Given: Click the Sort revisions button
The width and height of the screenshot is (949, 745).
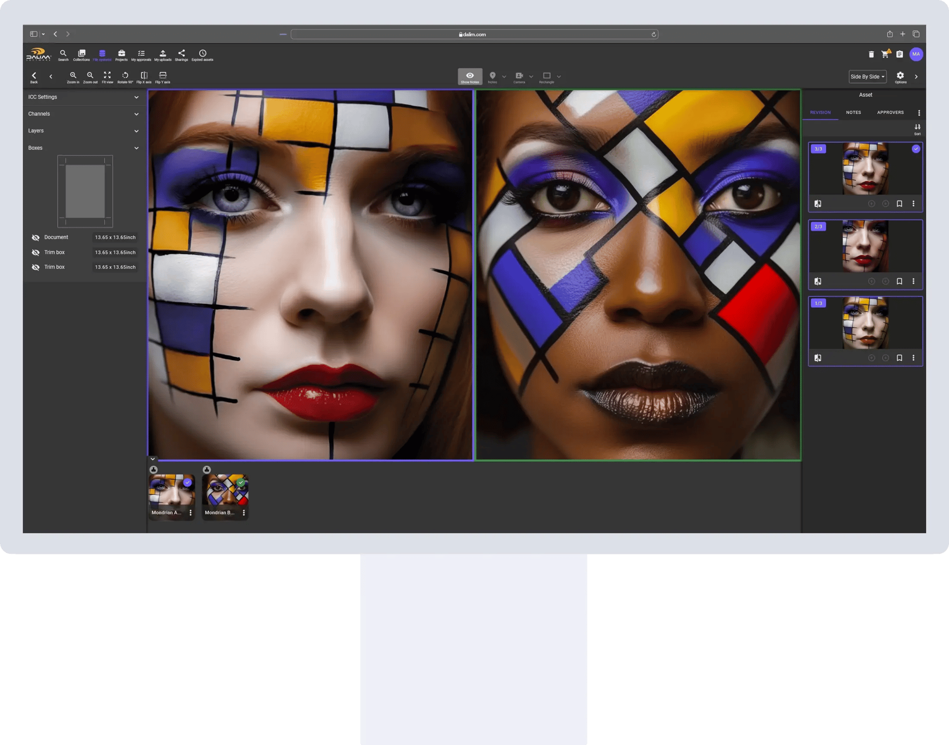Looking at the screenshot, I should (917, 128).
